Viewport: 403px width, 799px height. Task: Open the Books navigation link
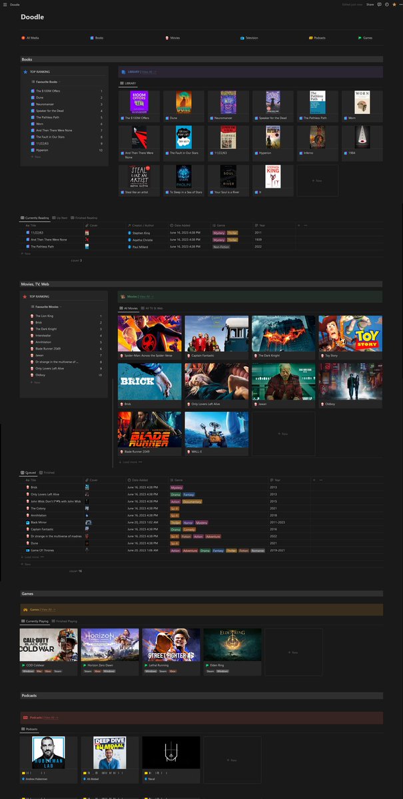click(x=97, y=38)
